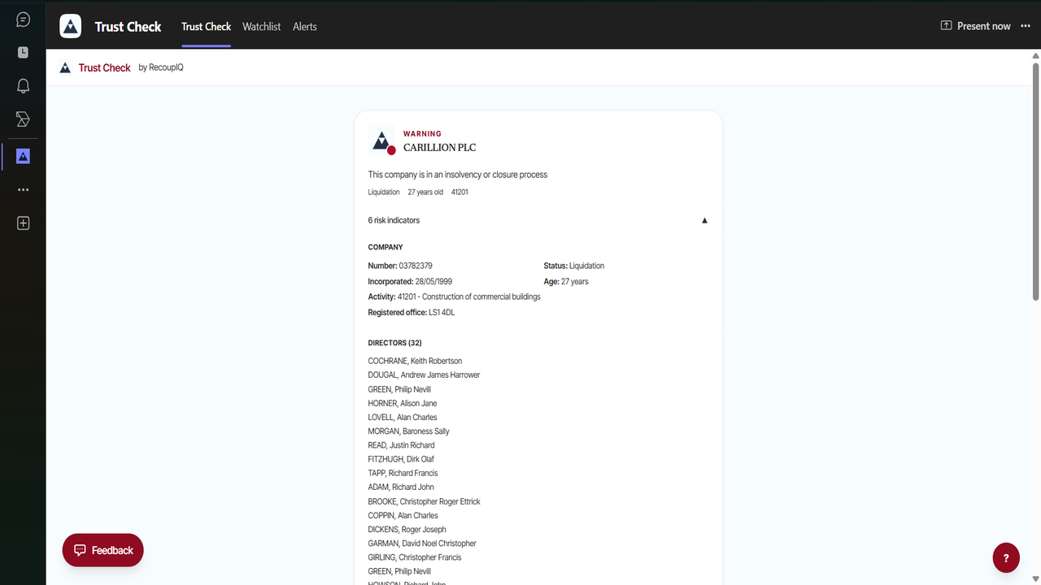Screen dimensions: 1041x585
Task: Click the Carillion PLC warning company logo
Action: tap(381, 141)
